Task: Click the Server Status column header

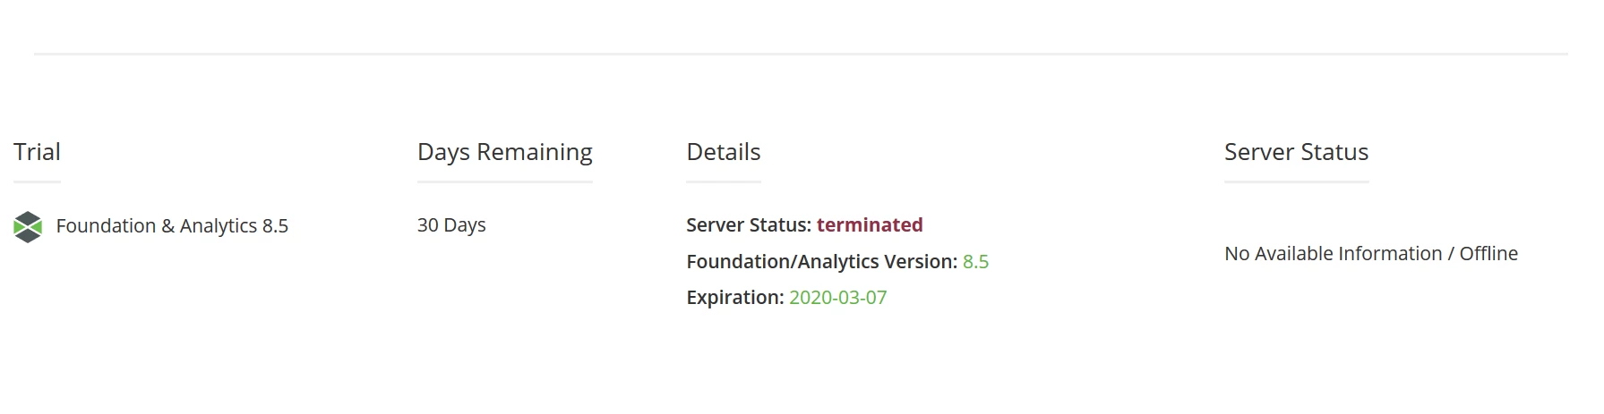Action: 1296,152
